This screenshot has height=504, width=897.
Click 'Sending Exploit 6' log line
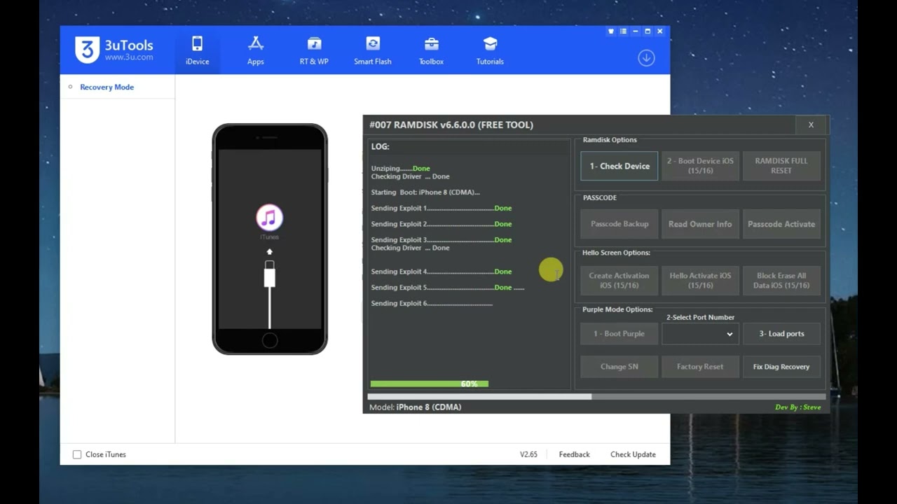(x=432, y=303)
